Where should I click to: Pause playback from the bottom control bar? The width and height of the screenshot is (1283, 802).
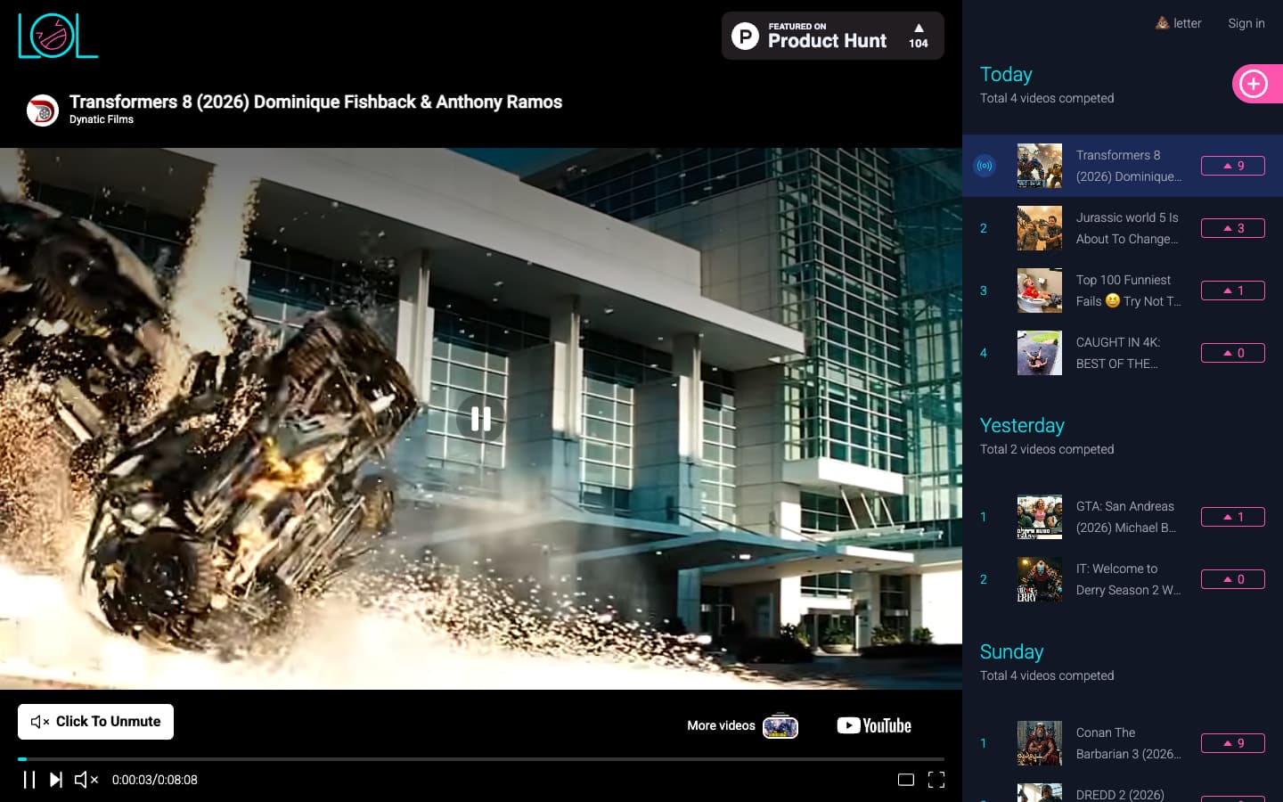tap(29, 780)
